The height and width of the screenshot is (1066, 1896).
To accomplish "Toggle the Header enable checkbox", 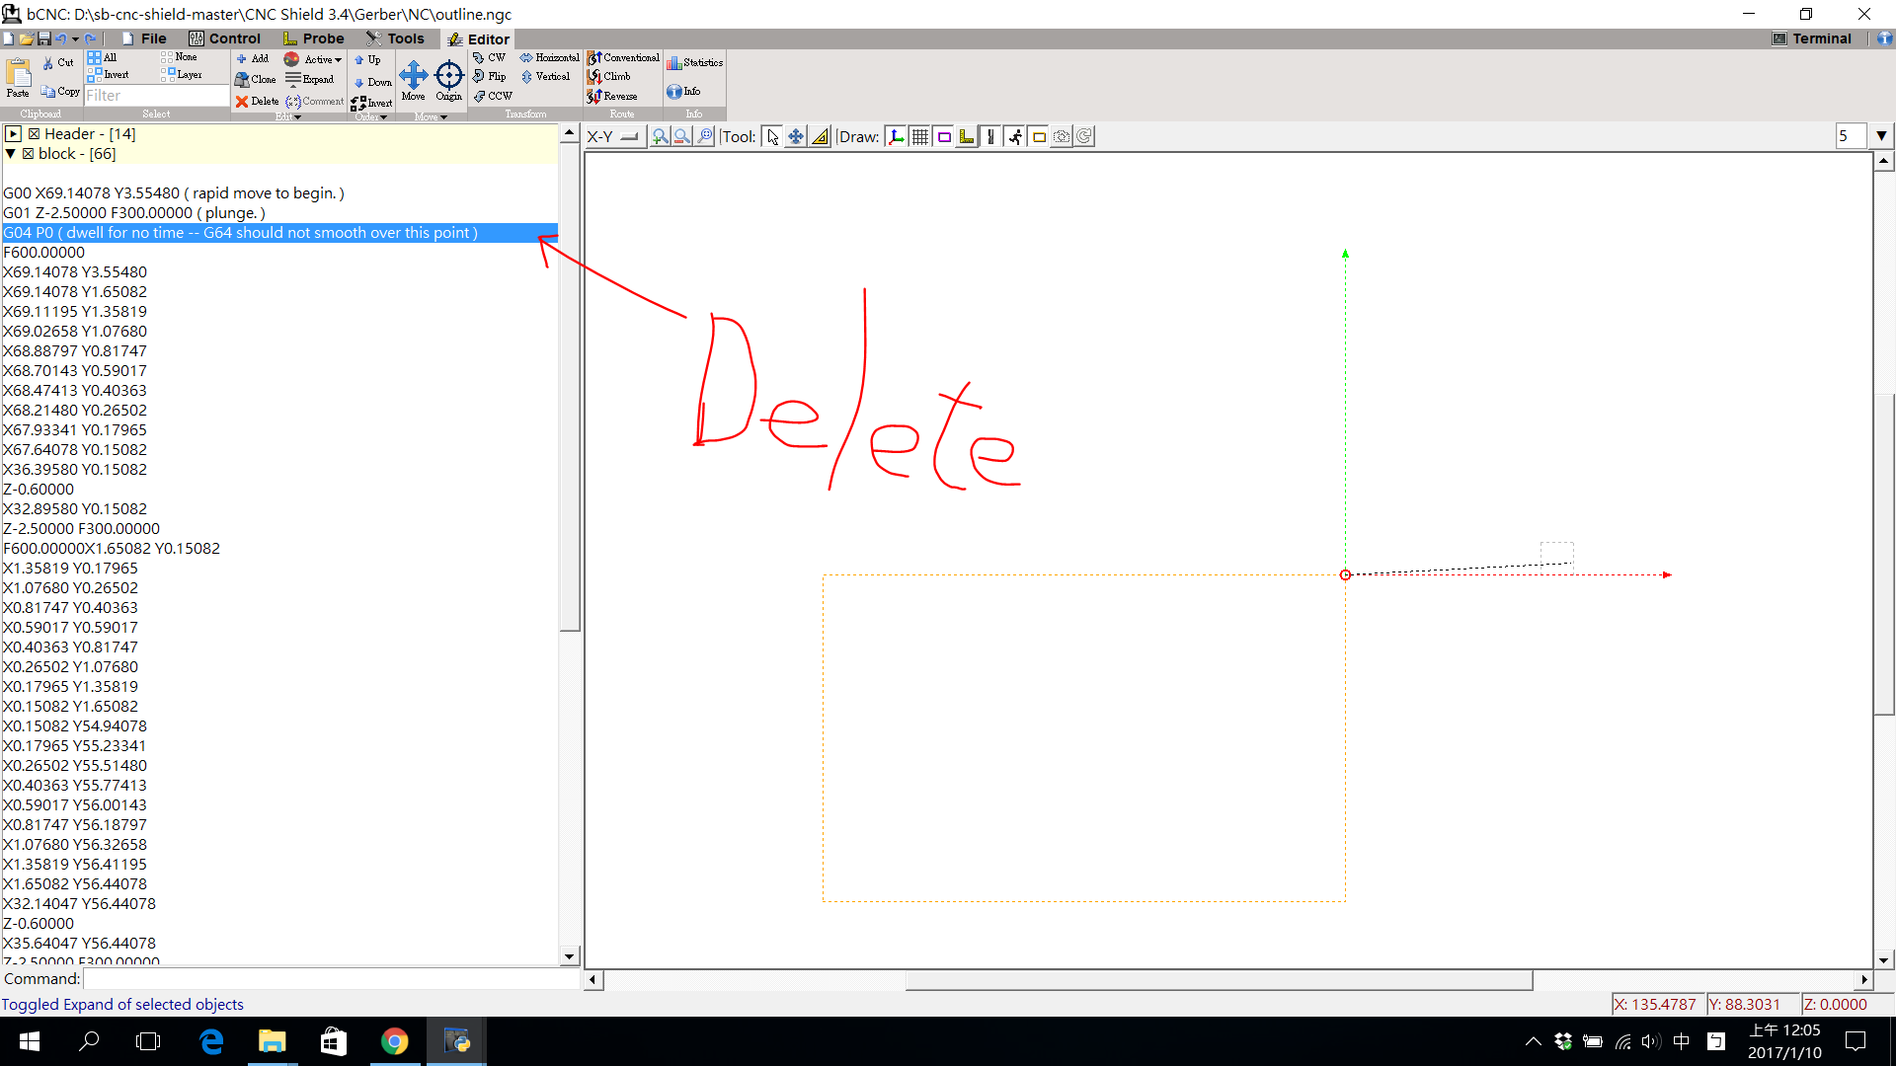I will (34, 134).
